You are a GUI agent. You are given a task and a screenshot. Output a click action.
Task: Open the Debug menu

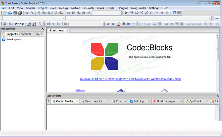tap(63, 8)
